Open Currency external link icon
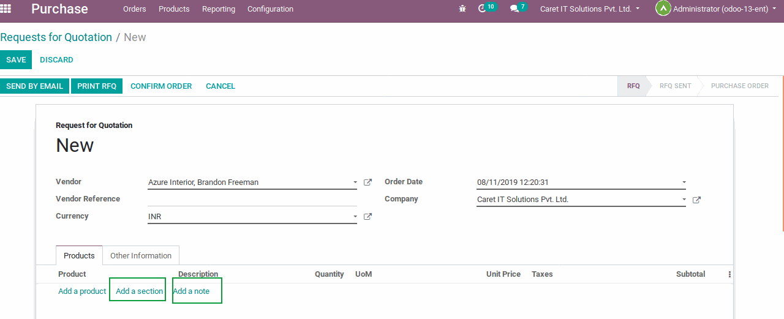The image size is (784, 319). pos(367,217)
